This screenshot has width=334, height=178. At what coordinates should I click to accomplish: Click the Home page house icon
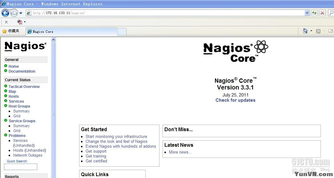pyautogui.click(x=305, y=31)
